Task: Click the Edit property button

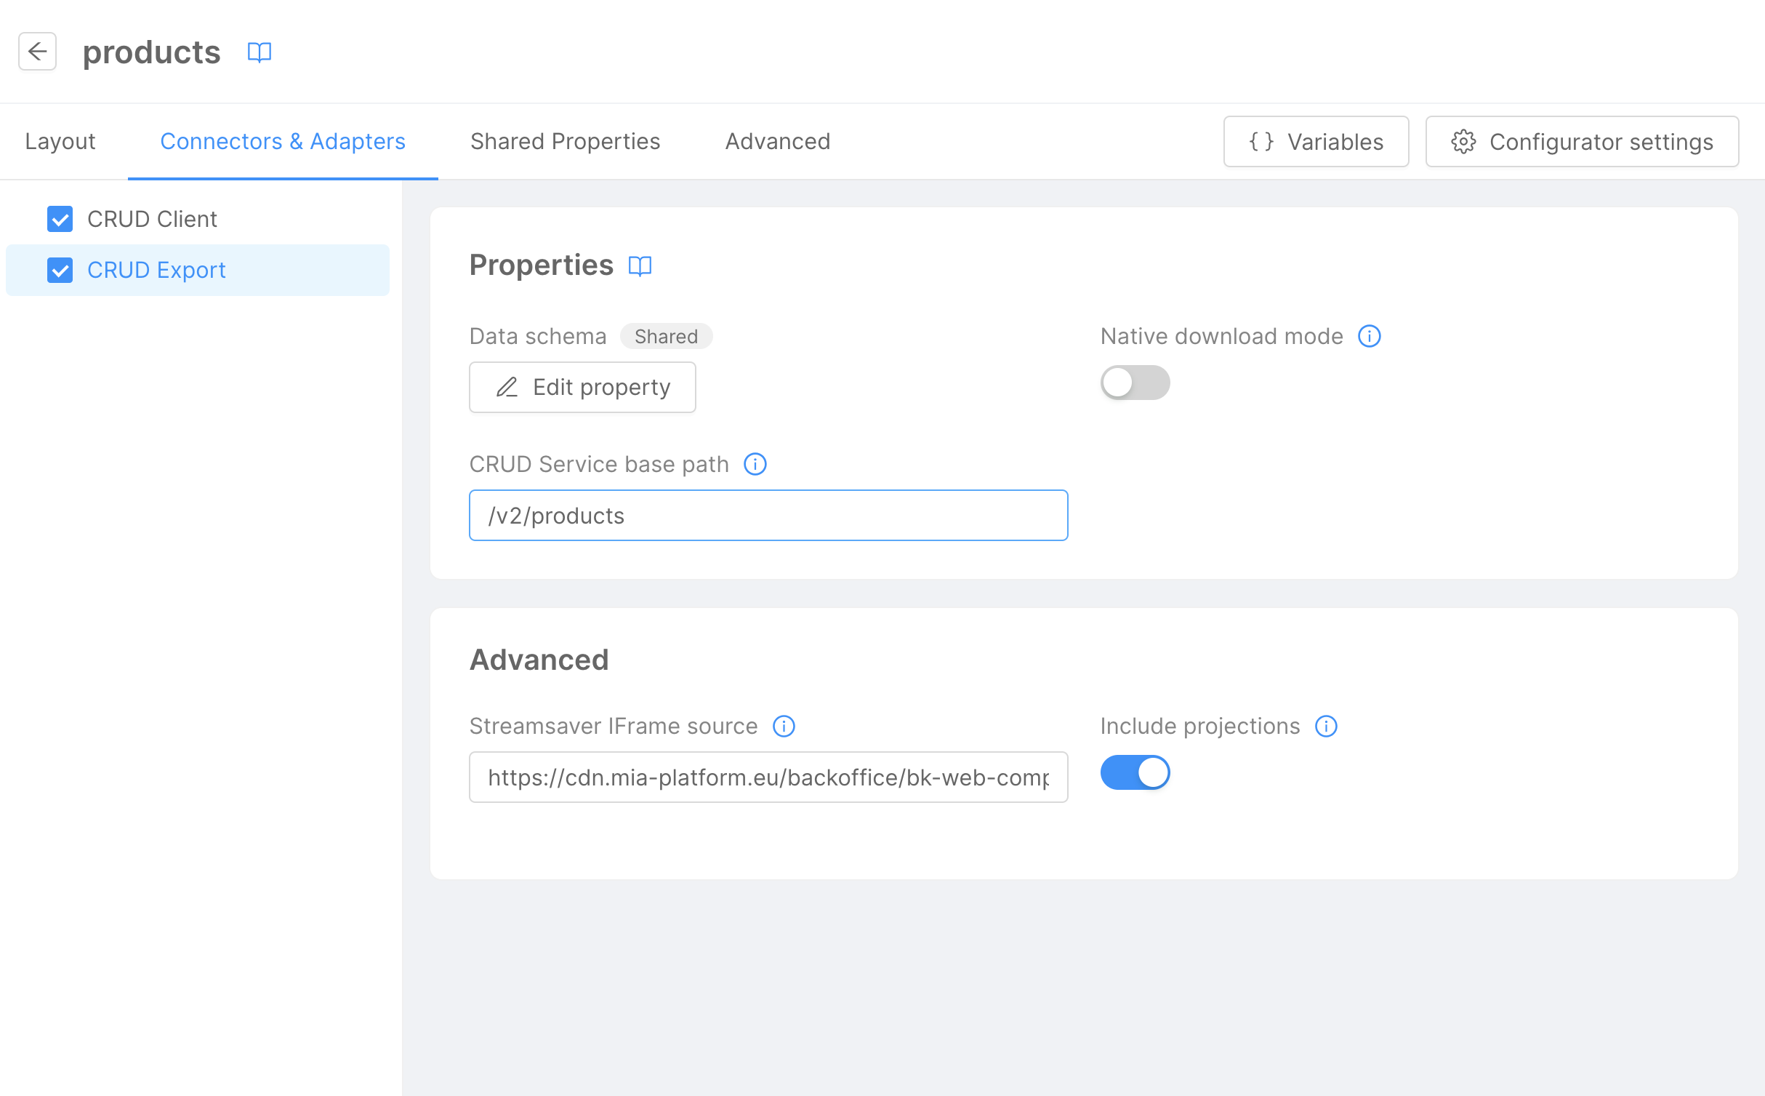Action: (x=582, y=387)
